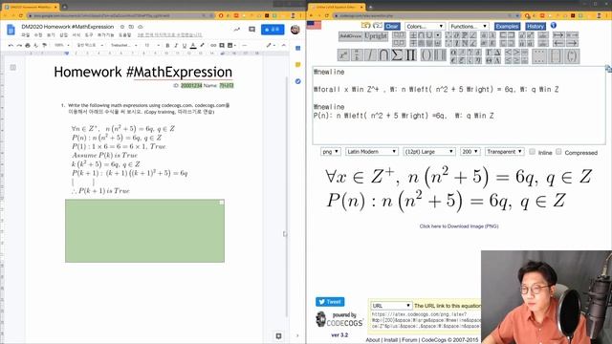Image resolution: width=612 pixels, height=344 pixels.
Task: Open the Calendar side panel icon
Action: coord(297,49)
